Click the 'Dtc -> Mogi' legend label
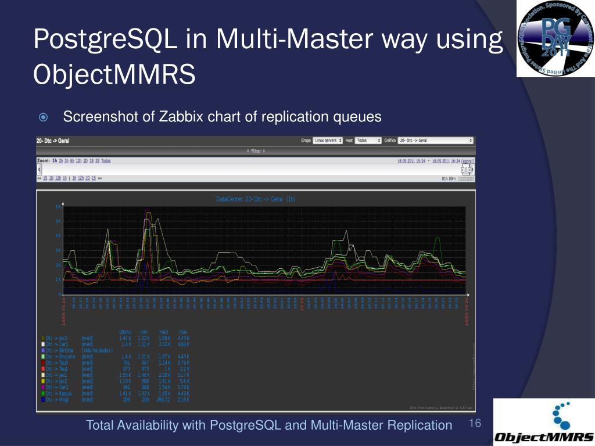Image resolution: width=595 pixels, height=446 pixels. 58,400
